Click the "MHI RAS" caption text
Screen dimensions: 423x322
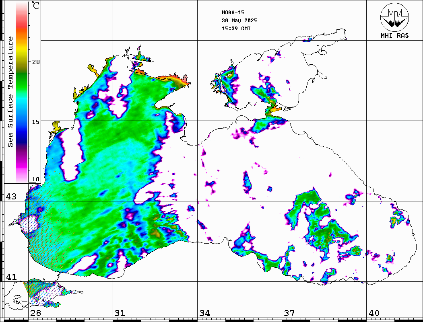395,35
